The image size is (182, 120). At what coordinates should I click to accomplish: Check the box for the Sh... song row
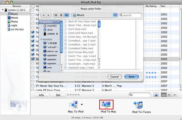click(33, 64)
